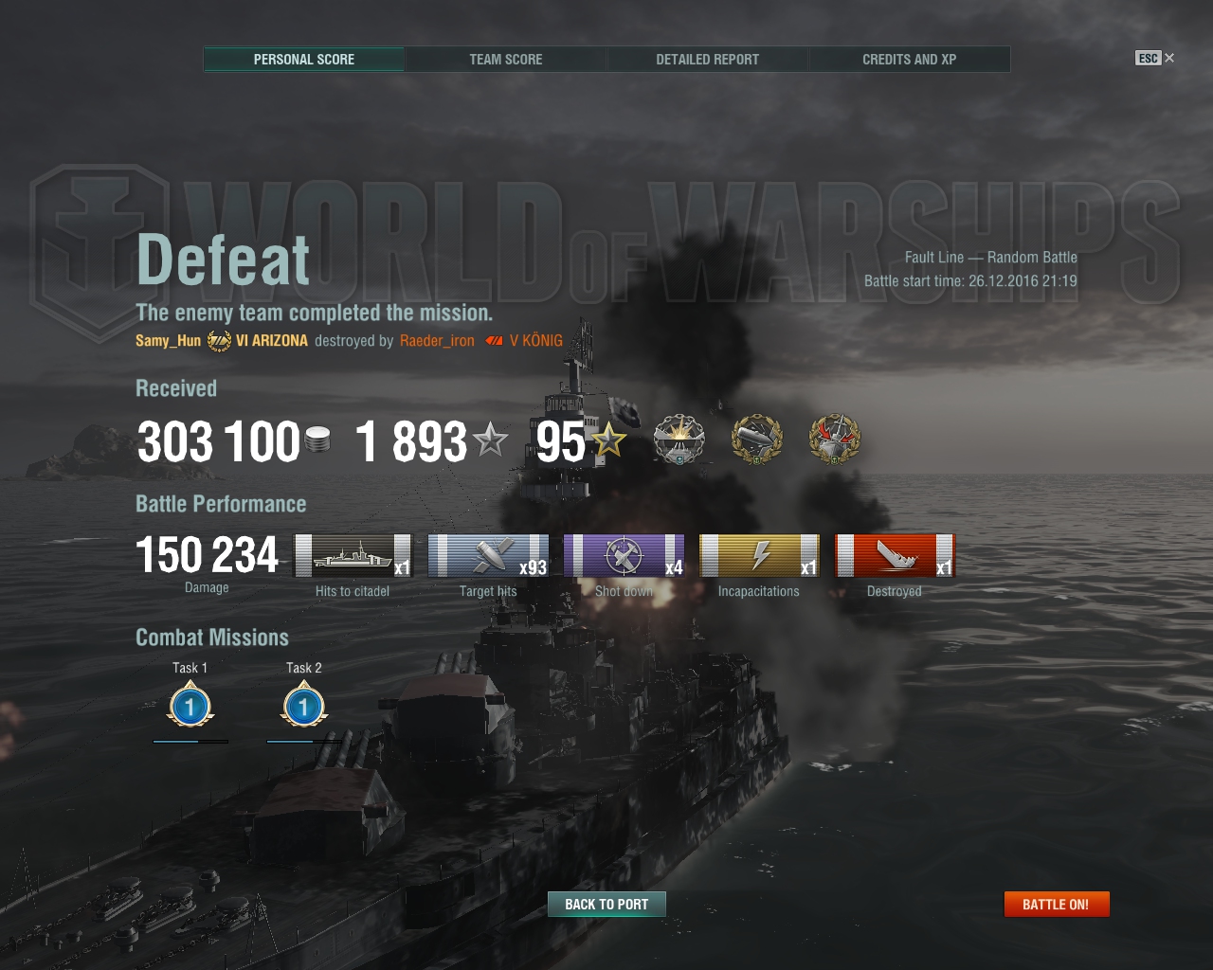
Task: Close the results screen with ESC
Action: click(1155, 58)
